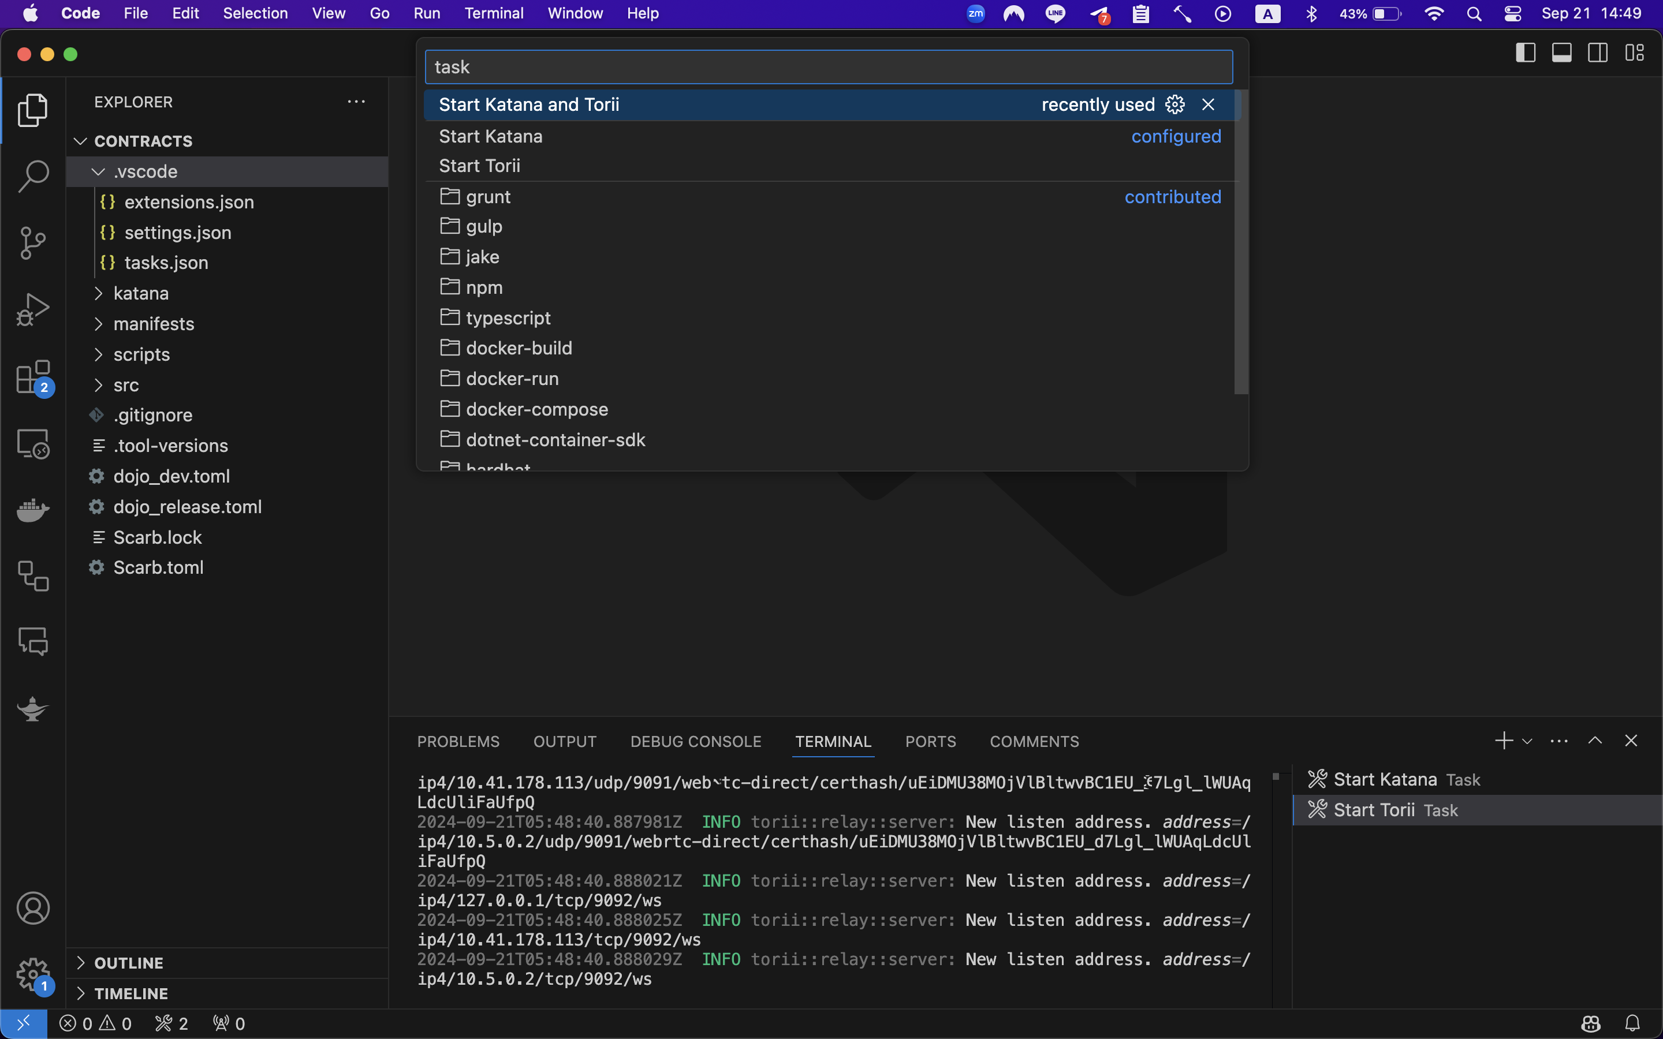The height and width of the screenshot is (1039, 1663).
Task: Select the Start Torii terminal in list
Action: [1478, 810]
